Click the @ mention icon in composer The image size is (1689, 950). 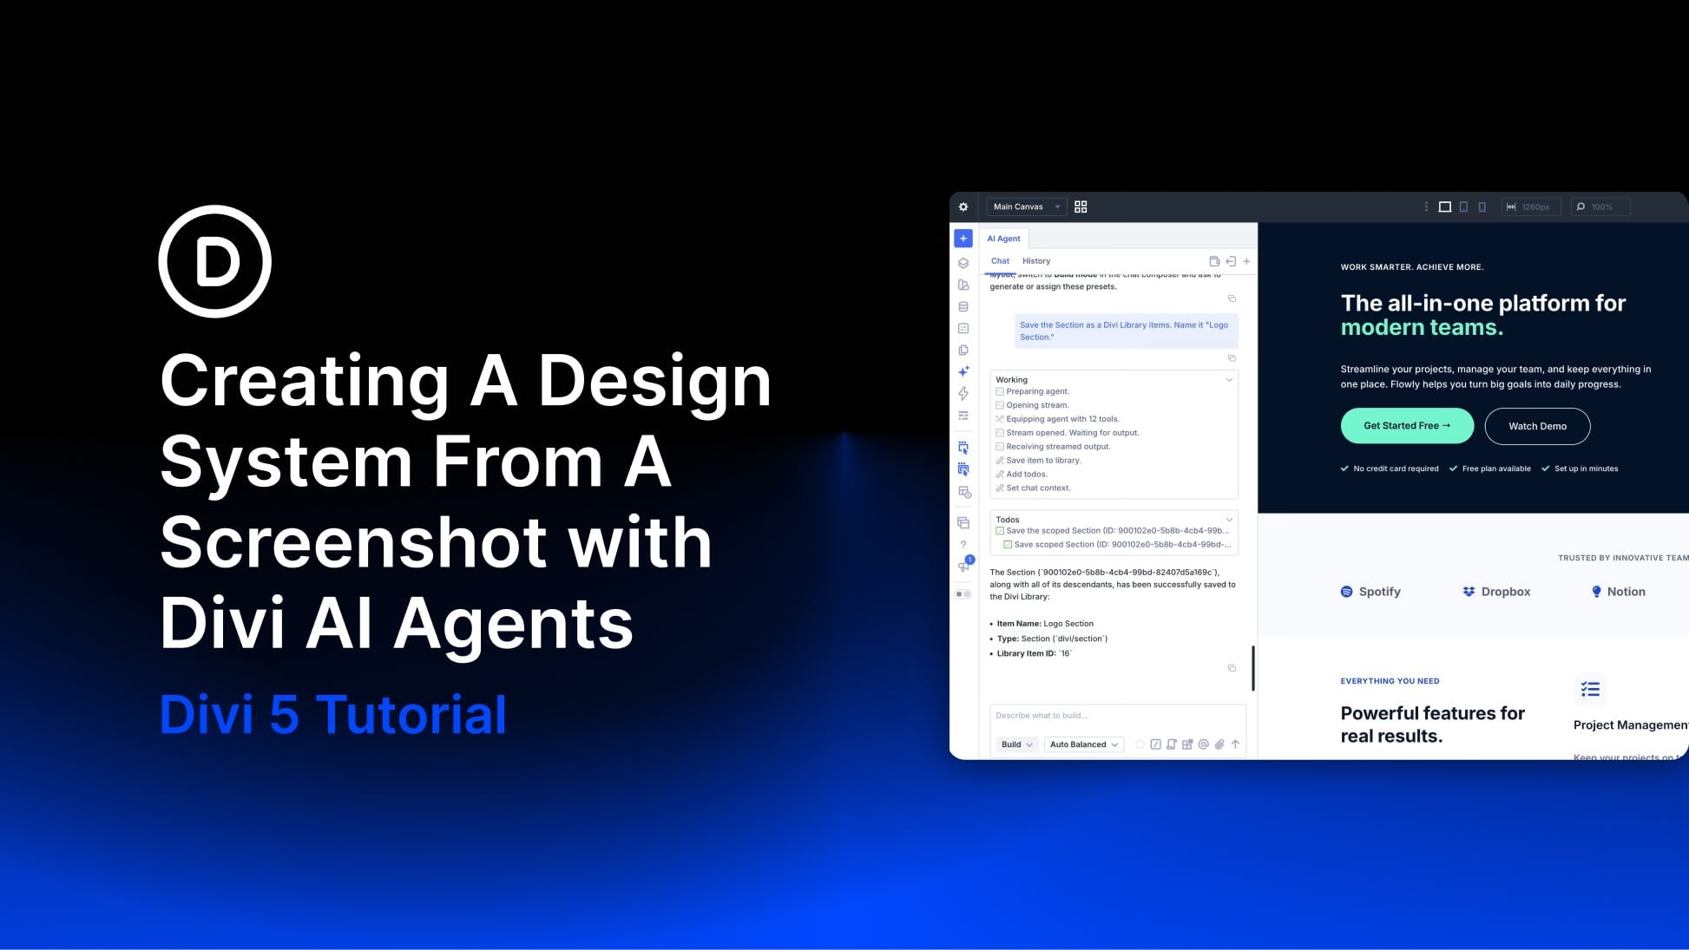coord(1203,744)
